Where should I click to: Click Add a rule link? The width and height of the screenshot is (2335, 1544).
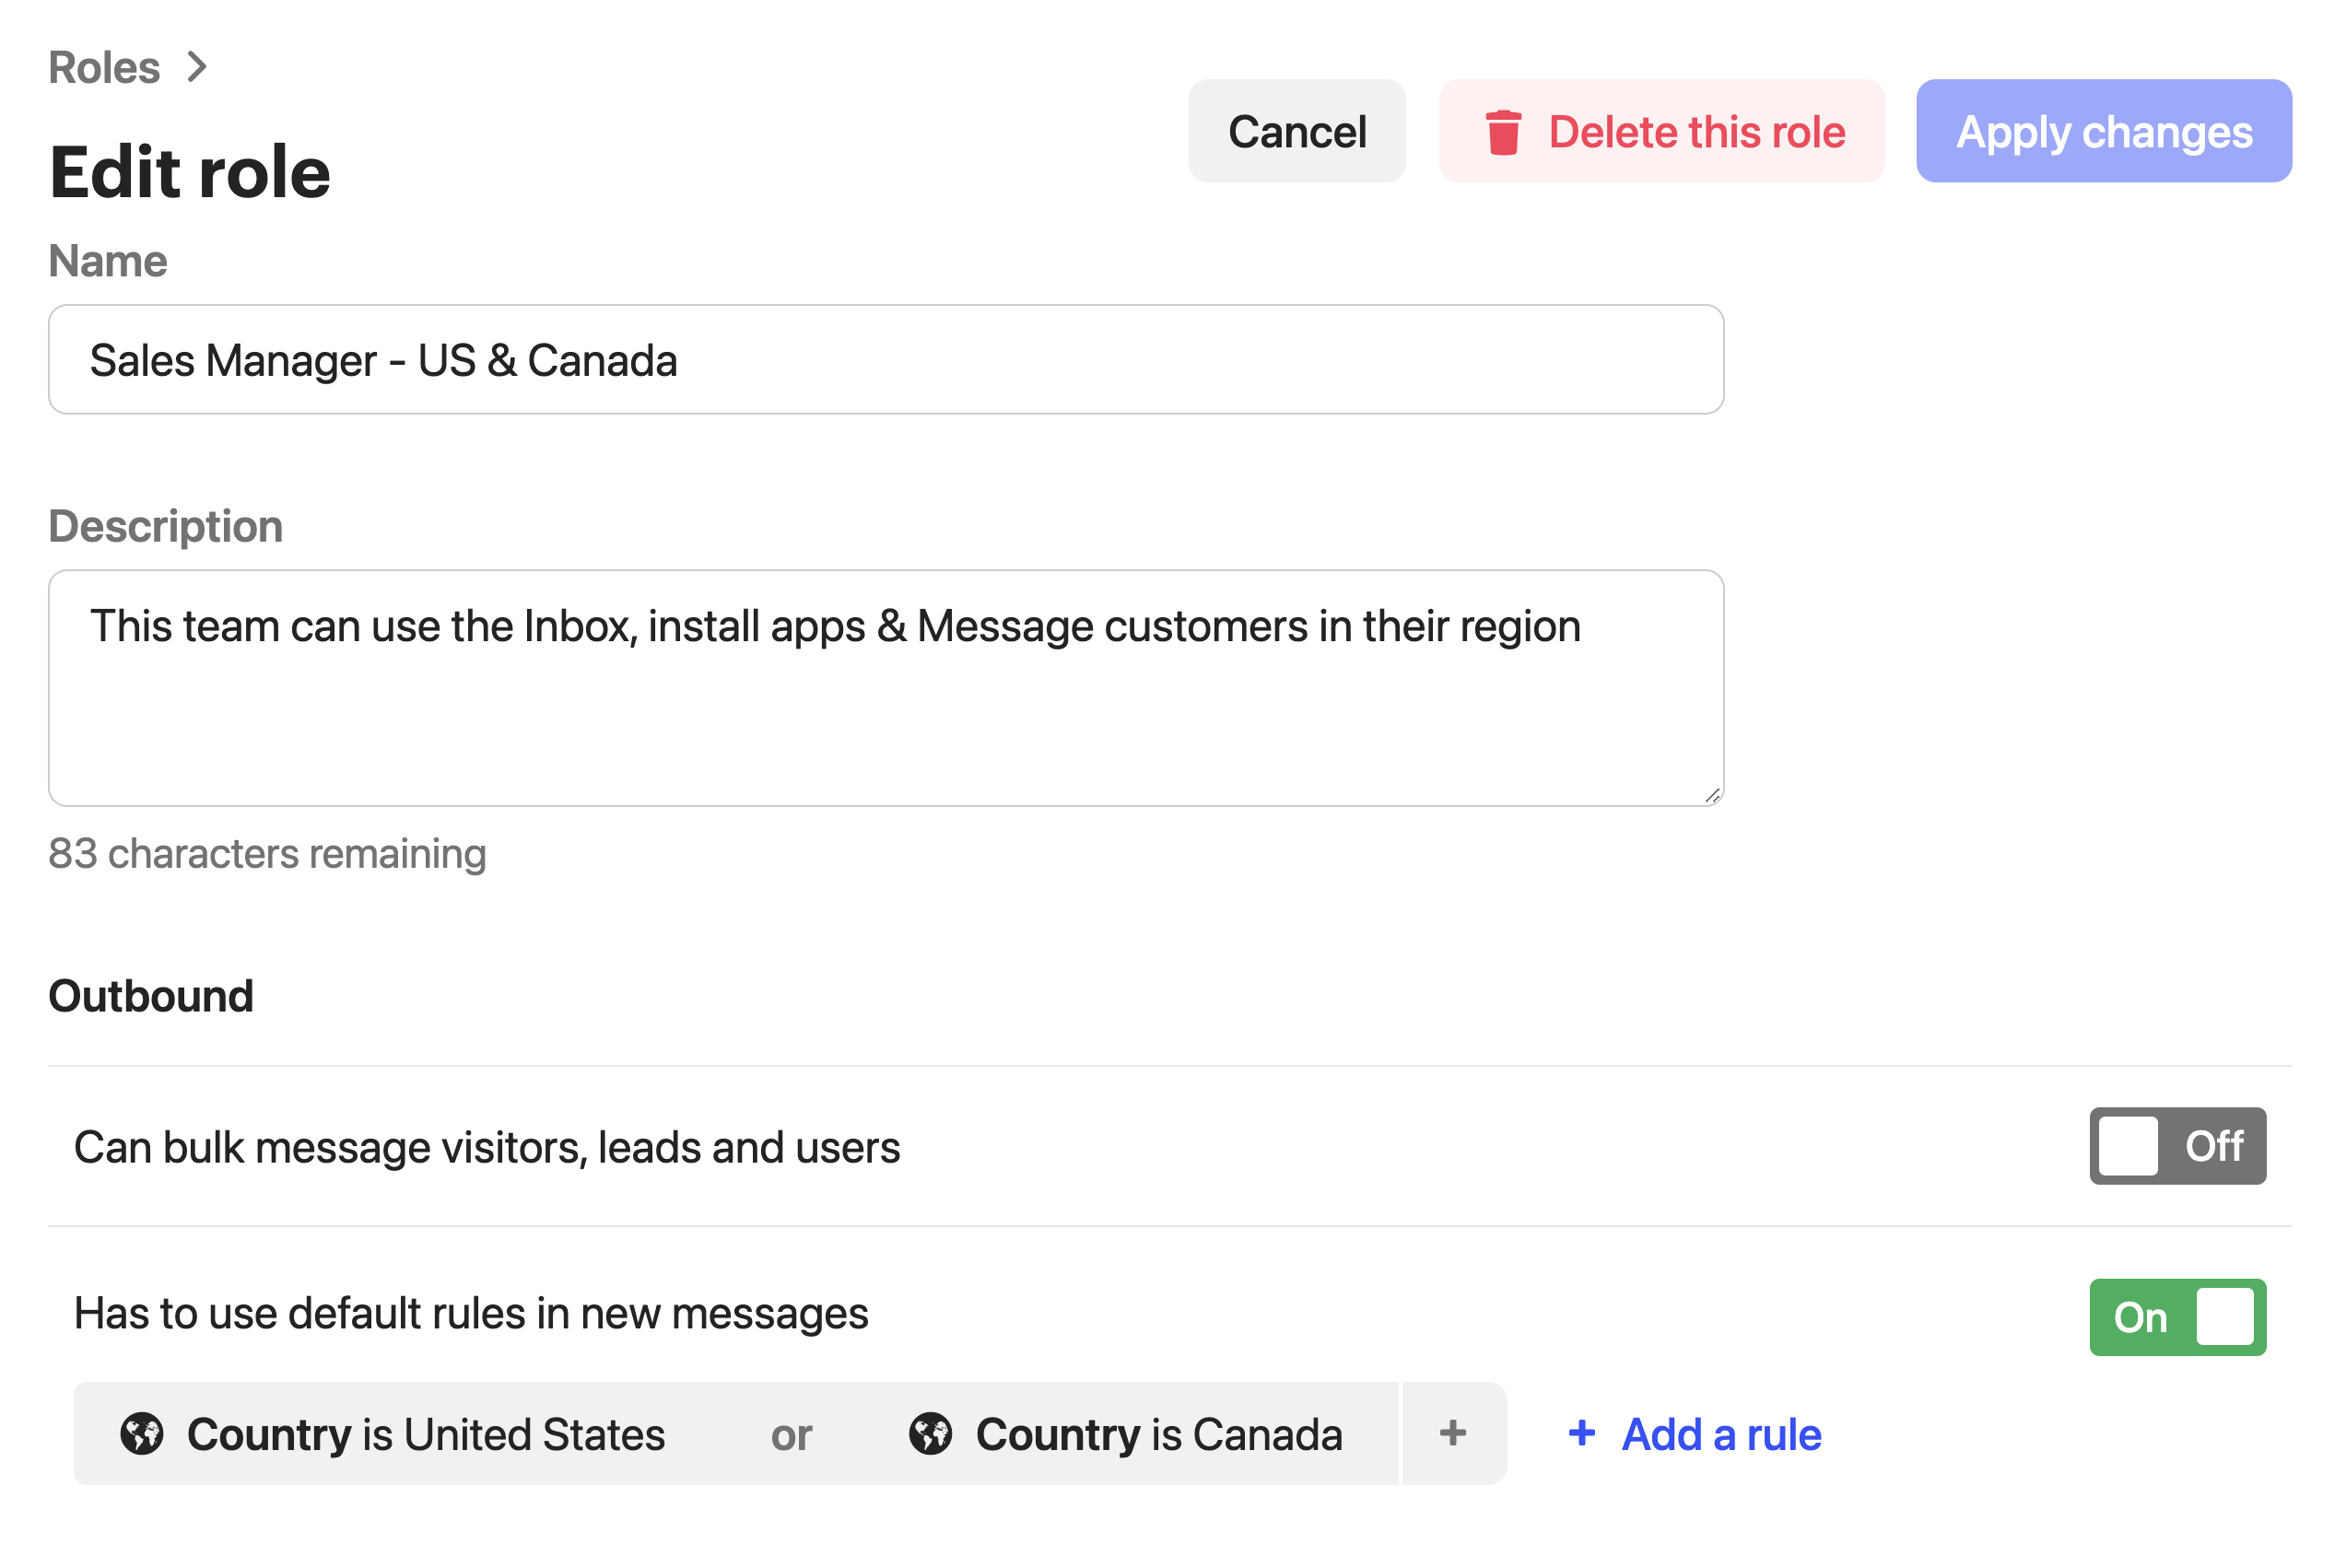[1720, 1434]
